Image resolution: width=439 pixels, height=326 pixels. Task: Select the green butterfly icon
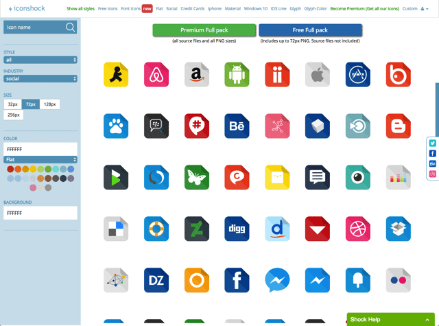[197, 177]
